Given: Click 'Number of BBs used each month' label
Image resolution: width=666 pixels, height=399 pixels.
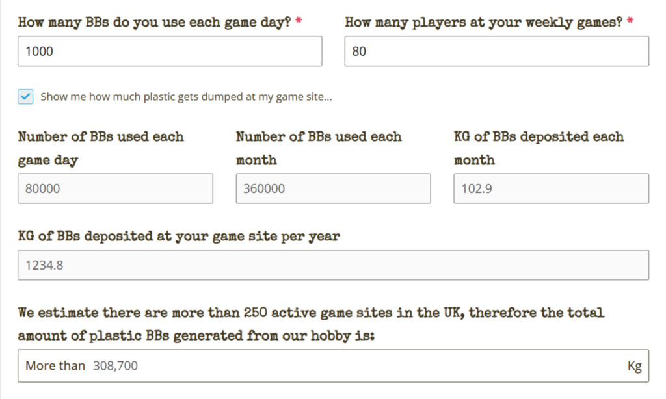Looking at the screenshot, I should (x=319, y=148).
